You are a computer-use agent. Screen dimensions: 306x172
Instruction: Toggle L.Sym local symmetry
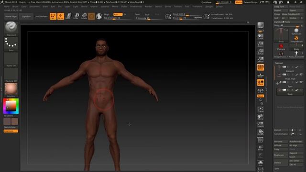tap(261, 90)
